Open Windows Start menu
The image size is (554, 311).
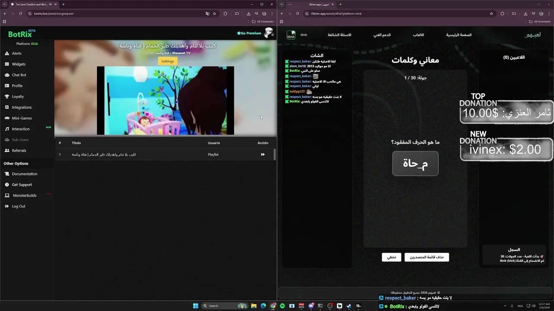tap(196, 306)
